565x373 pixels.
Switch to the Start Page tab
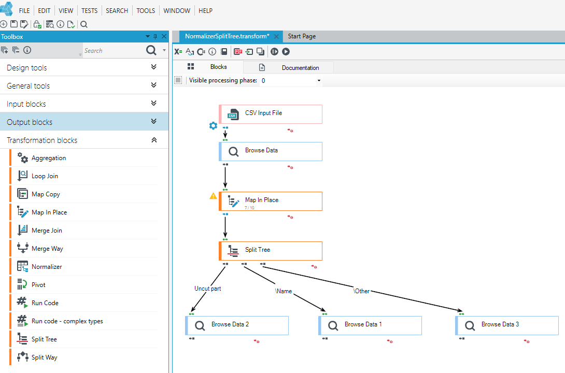302,36
